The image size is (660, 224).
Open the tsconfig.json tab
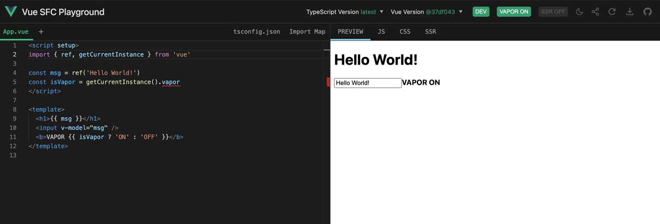click(x=257, y=32)
